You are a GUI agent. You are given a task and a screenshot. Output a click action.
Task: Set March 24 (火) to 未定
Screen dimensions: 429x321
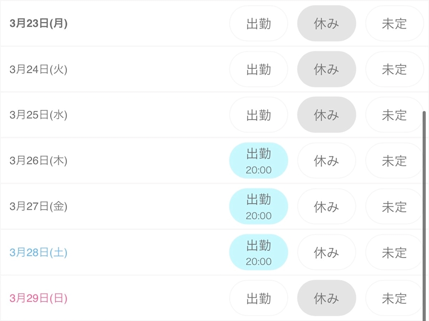click(394, 69)
